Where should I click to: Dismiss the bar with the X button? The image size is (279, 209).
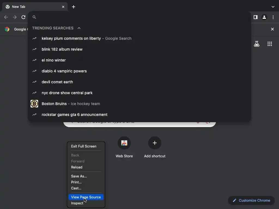272,29
